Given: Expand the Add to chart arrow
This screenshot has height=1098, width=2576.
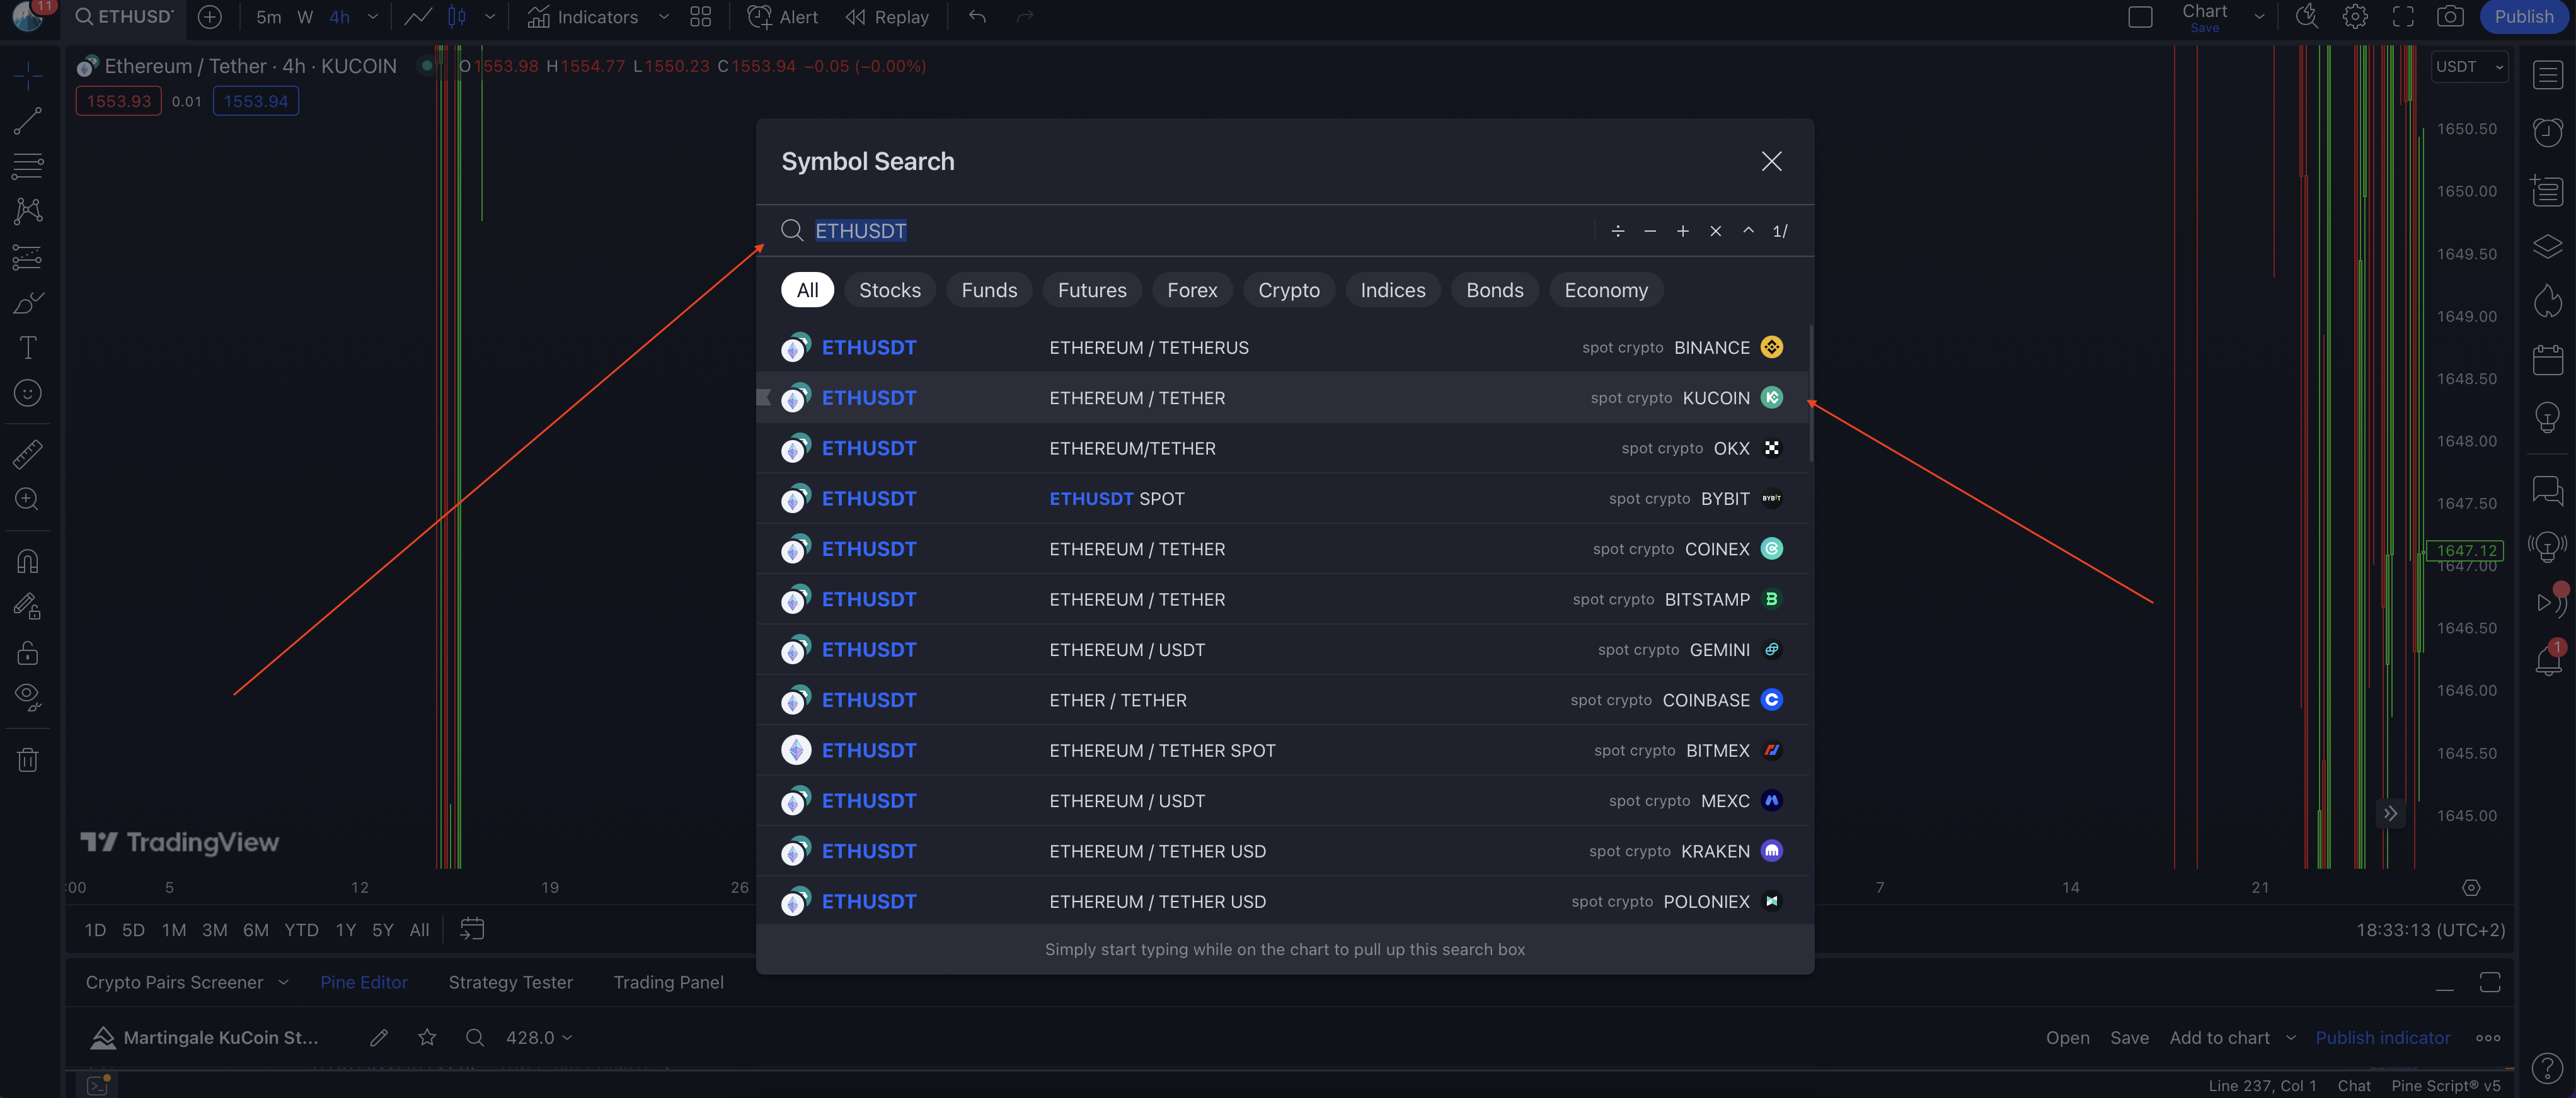Looking at the screenshot, I should coord(2291,1038).
